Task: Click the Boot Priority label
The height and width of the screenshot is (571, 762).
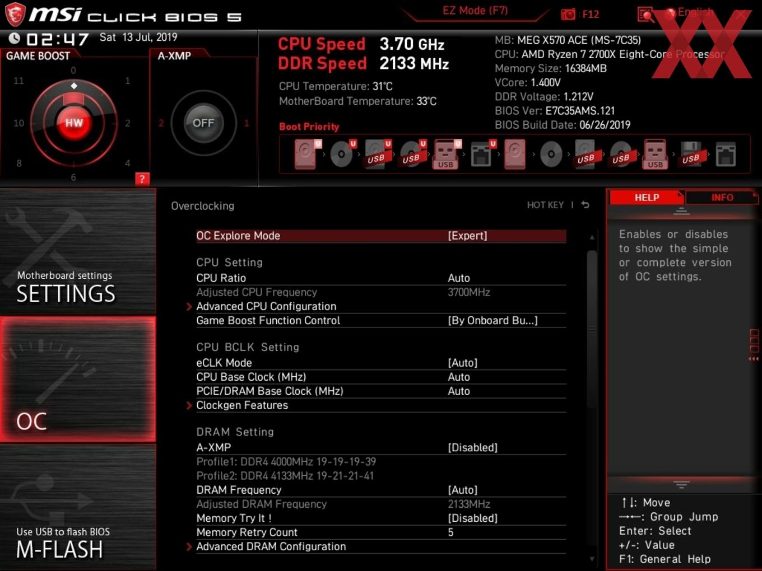Action: pos(309,127)
